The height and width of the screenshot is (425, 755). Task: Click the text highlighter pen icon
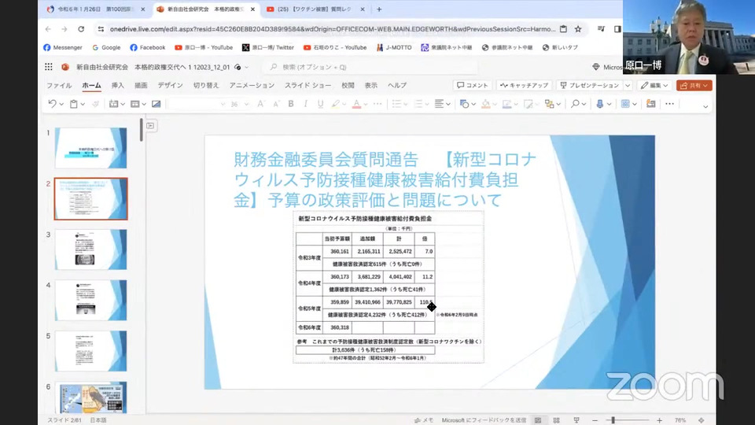336,104
